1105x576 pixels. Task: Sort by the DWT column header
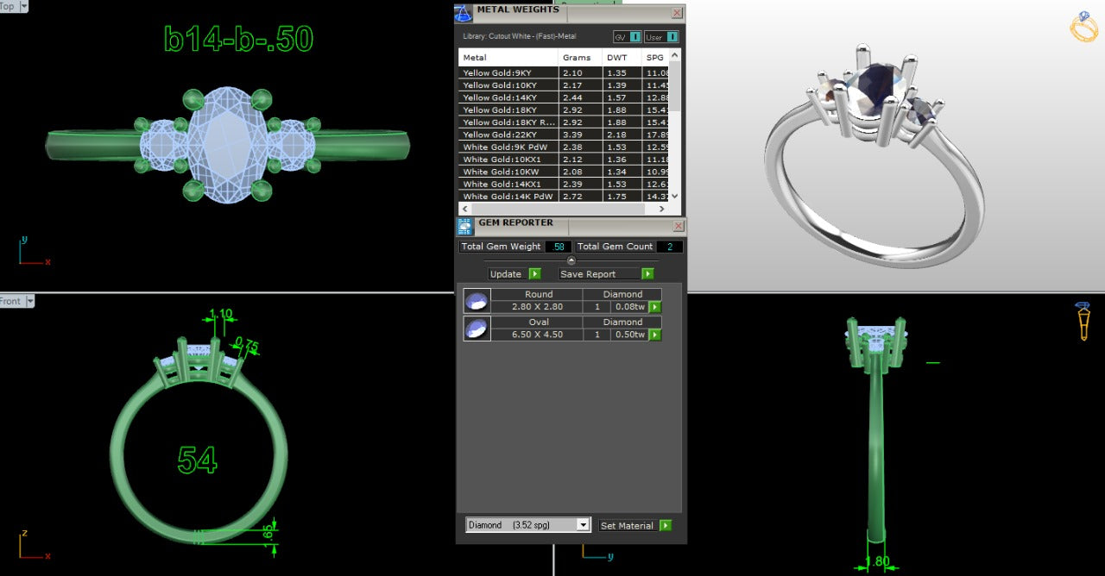pos(622,58)
